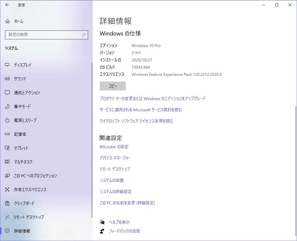This screenshot has width=297, height=241.
Task: Select the Windows 10 Pro edition text
Action: click(146, 46)
